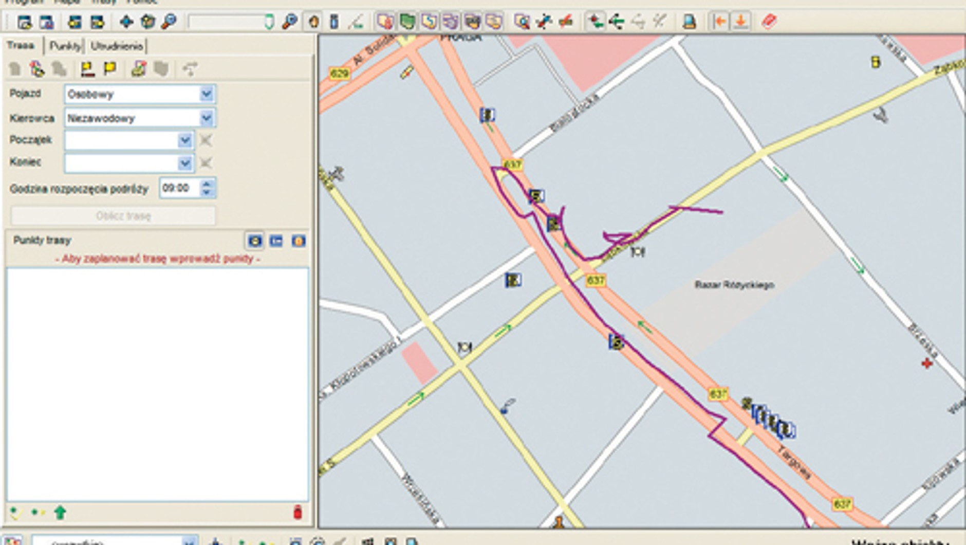The height and width of the screenshot is (545, 966).
Task: Toggle the orange left arrow panel button
Action: [x=719, y=22]
